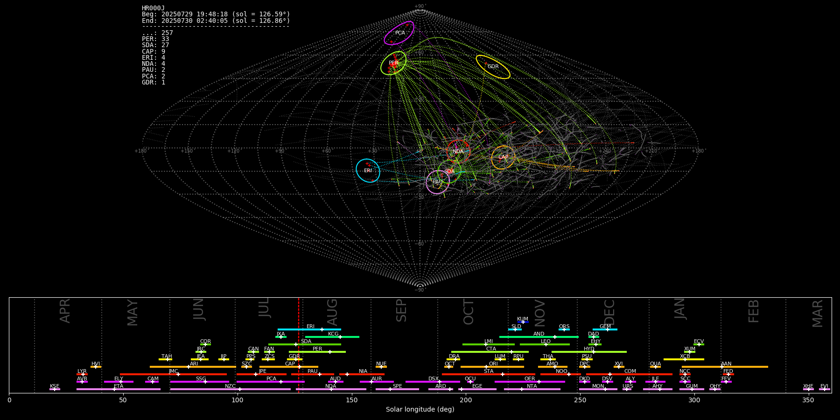The image size is (840, 420).
Task: Click the DEC month label
Action: pyautogui.click(x=609, y=312)
